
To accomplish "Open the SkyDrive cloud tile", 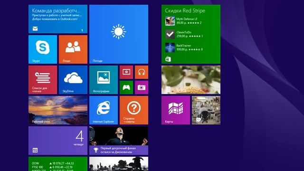I will 73,80.
